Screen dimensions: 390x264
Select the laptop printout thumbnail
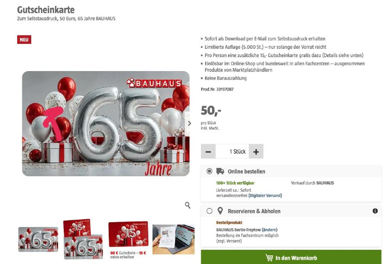pyautogui.click(x=173, y=239)
